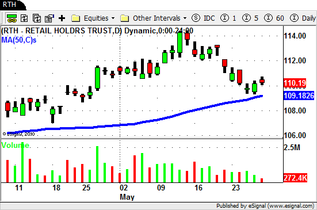
Task: Open the chart properties icon
Action: [x=49, y=18]
